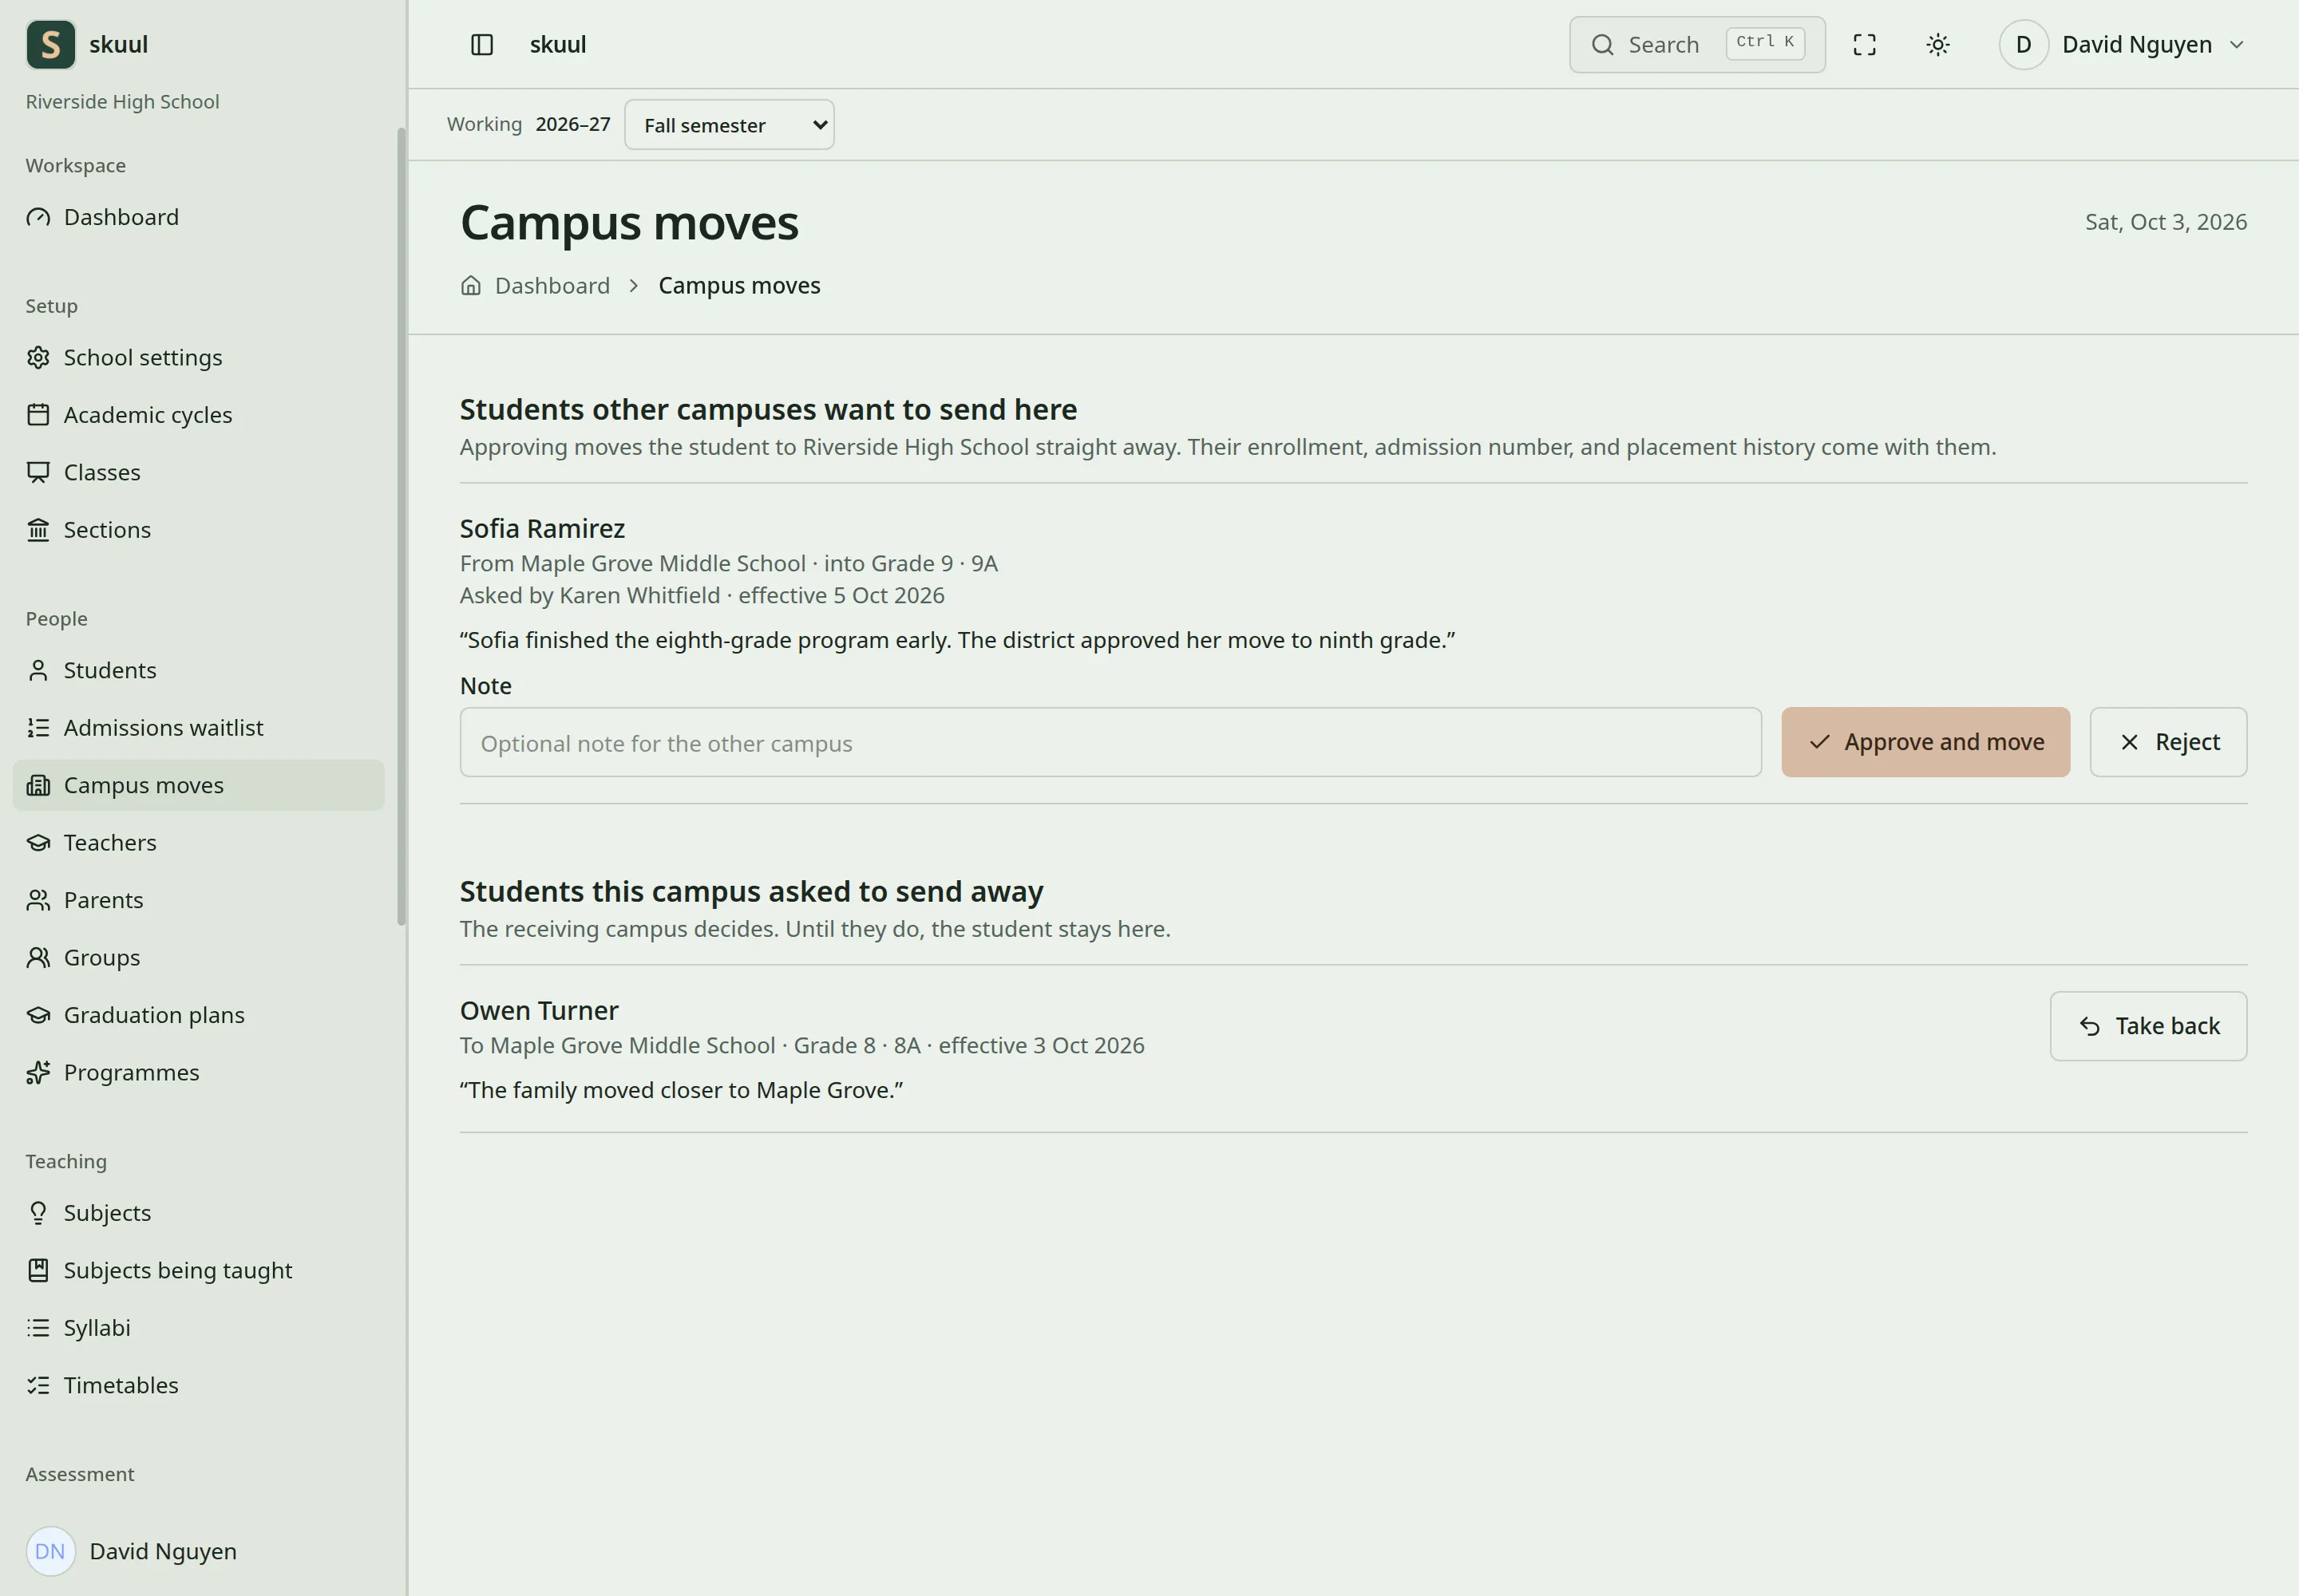Image resolution: width=2299 pixels, height=1596 pixels.
Task: Click the Owen Turner name
Action: click(540, 1010)
